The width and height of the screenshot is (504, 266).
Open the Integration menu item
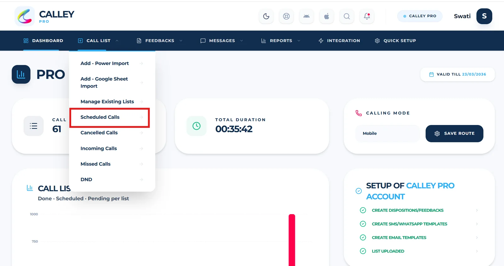(x=339, y=41)
